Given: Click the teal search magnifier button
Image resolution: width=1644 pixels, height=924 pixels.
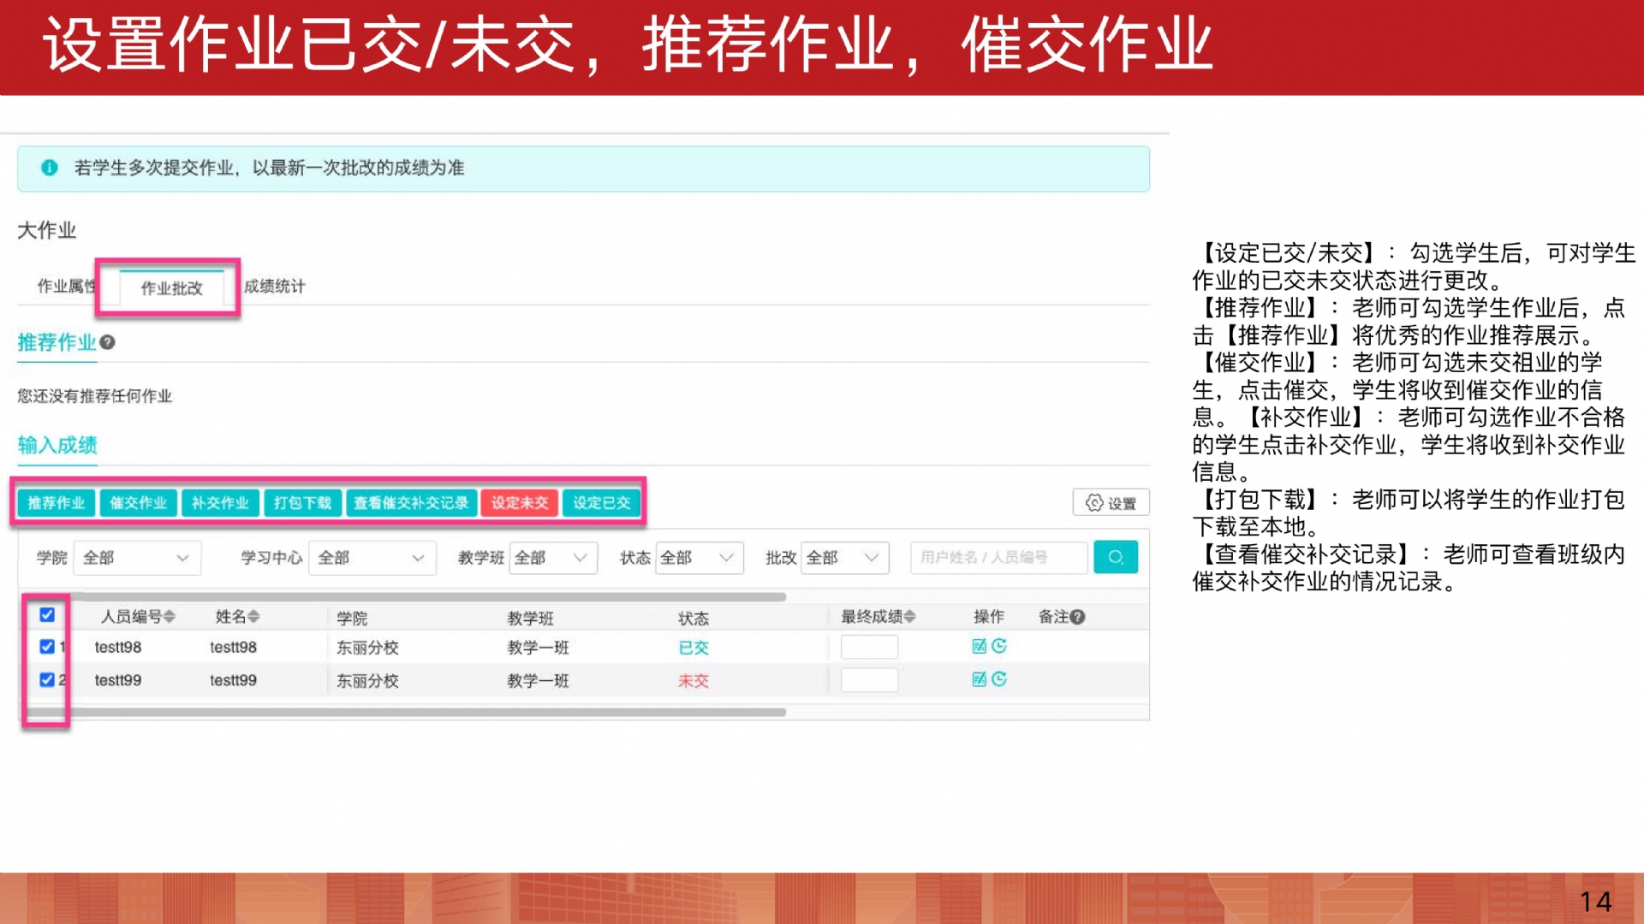Looking at the screenshot, I should pos(1115,557).
